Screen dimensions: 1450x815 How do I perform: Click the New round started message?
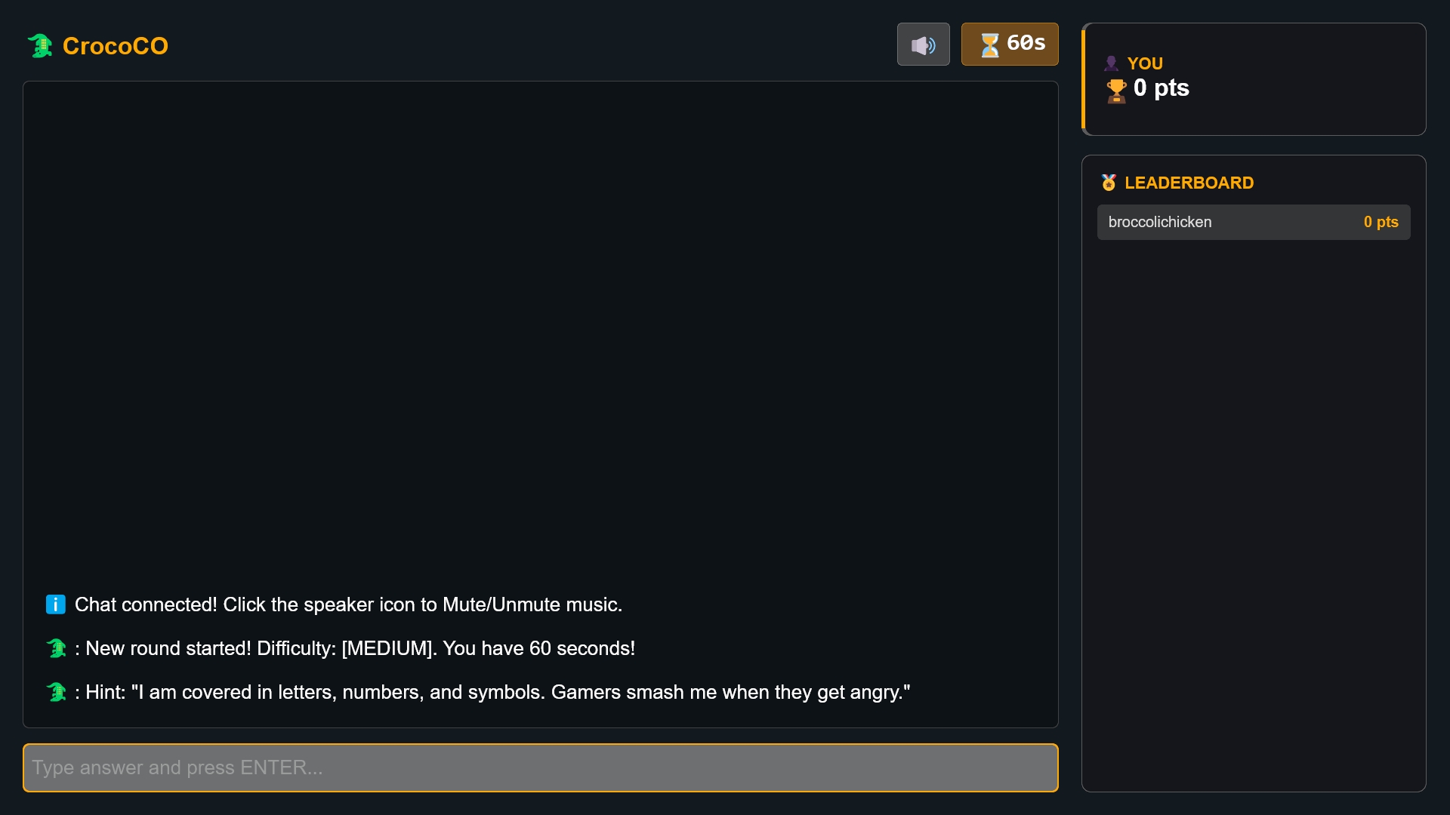point(360,648)
